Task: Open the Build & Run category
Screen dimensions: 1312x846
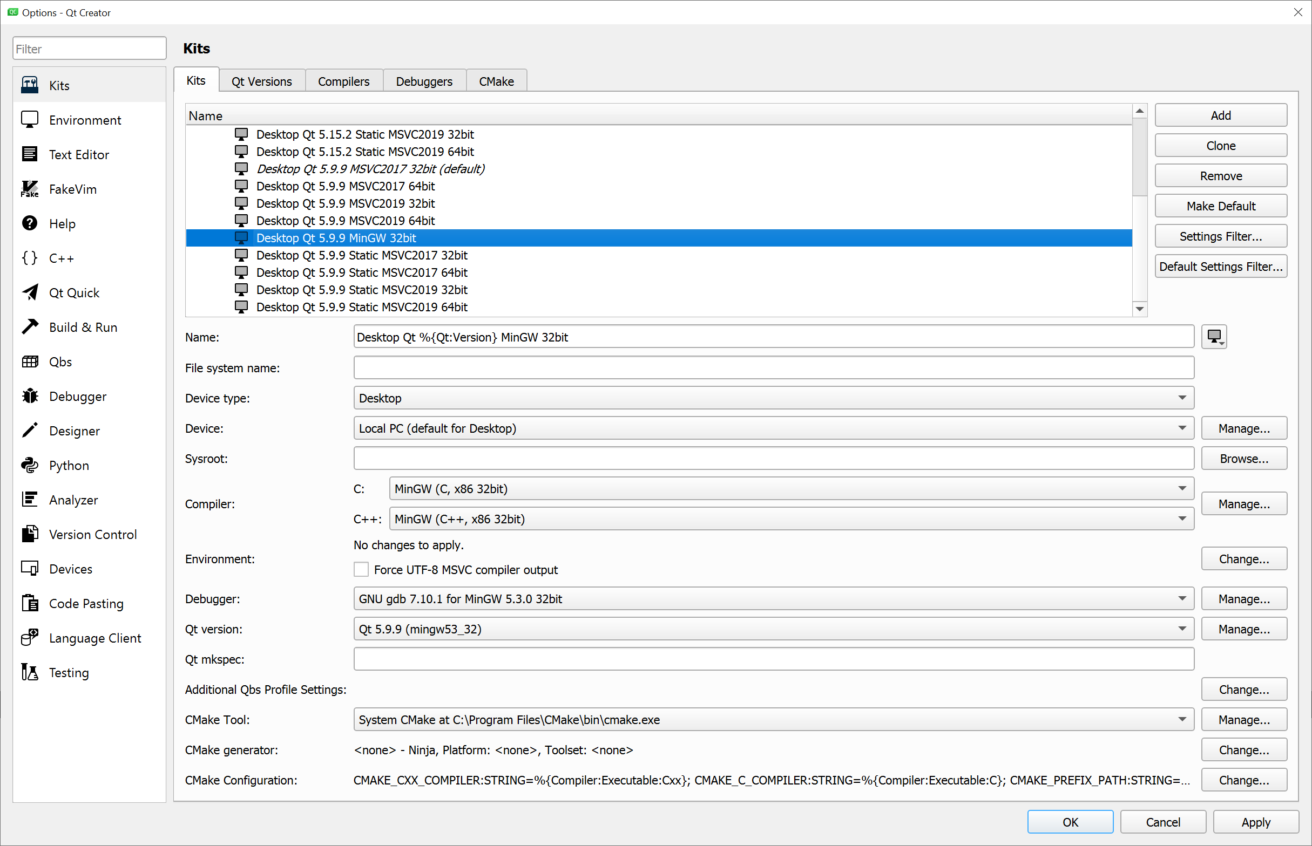Action: pyautogui.click(x=83, y=328)
